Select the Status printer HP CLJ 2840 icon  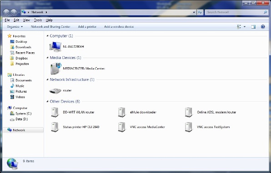55,127
